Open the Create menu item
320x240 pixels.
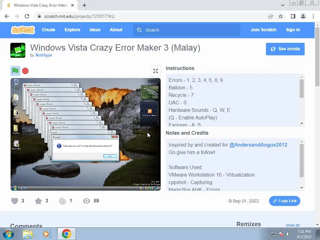point(48,30)
